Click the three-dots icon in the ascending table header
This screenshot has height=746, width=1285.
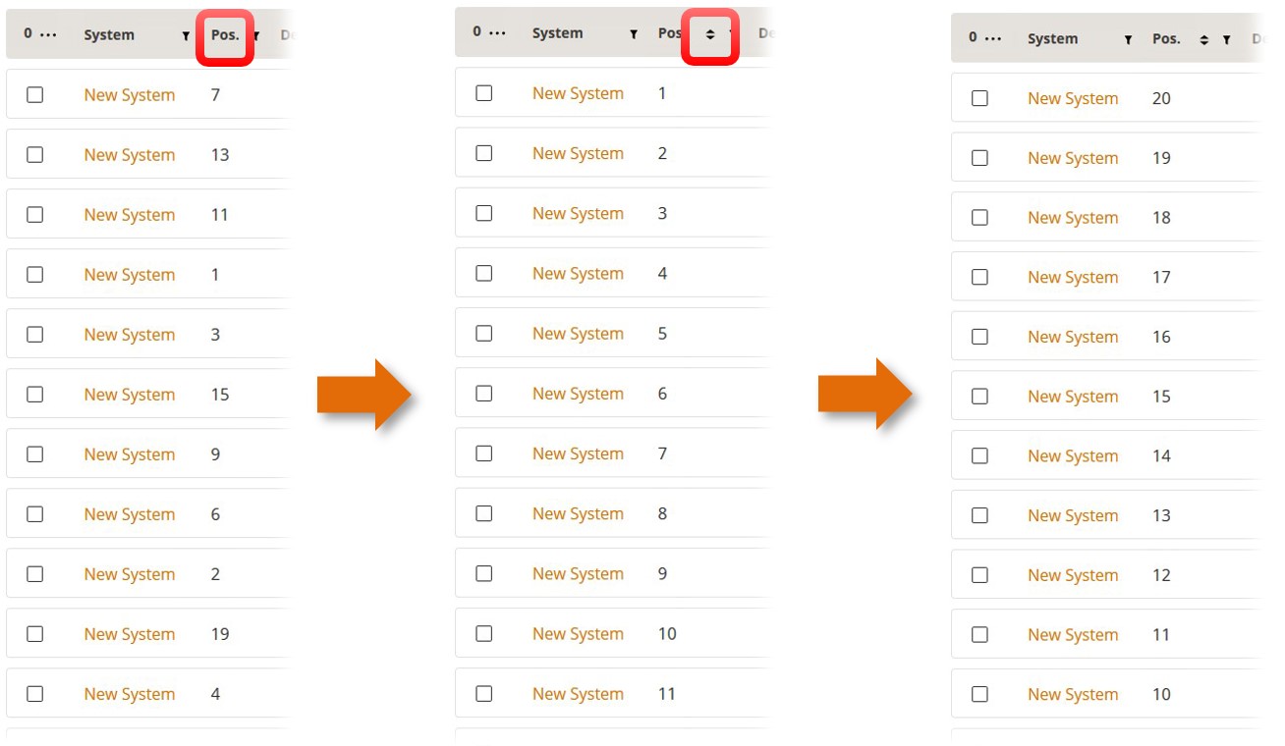tap(498, 32)
